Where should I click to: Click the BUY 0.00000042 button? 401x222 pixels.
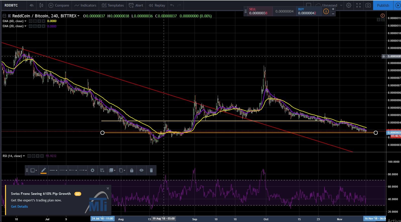click(x=309, y=11)
